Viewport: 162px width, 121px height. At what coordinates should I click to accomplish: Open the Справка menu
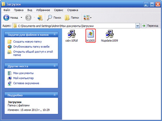(x=73, y=10)
